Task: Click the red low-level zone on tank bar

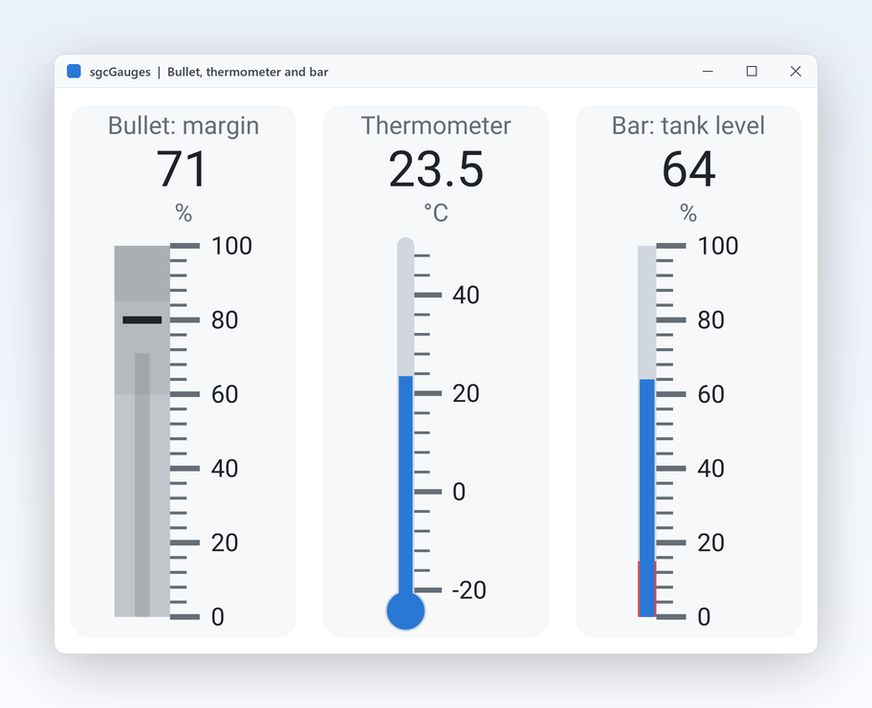Action: (646, 589)
